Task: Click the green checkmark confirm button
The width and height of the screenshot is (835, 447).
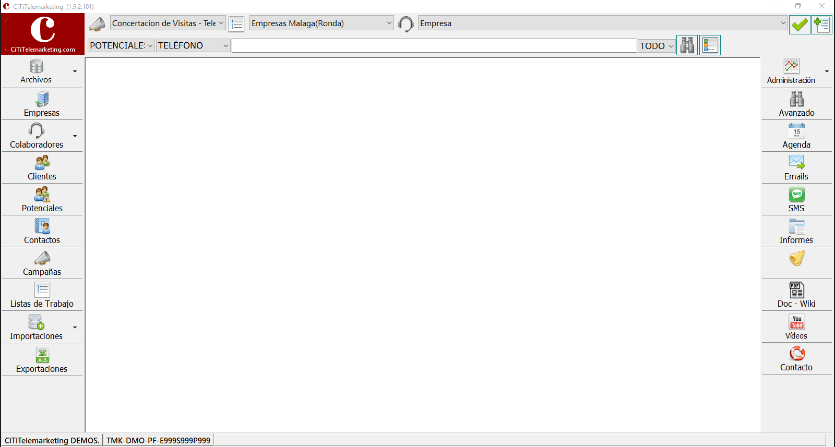Action: [800, 25]
